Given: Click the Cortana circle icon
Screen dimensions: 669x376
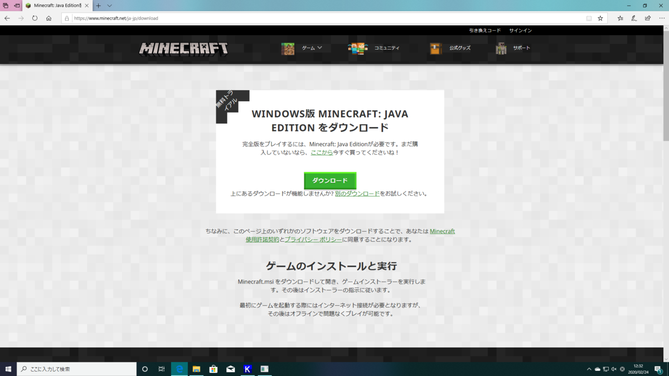Looking at the screenshot, I should pos(145,369).
